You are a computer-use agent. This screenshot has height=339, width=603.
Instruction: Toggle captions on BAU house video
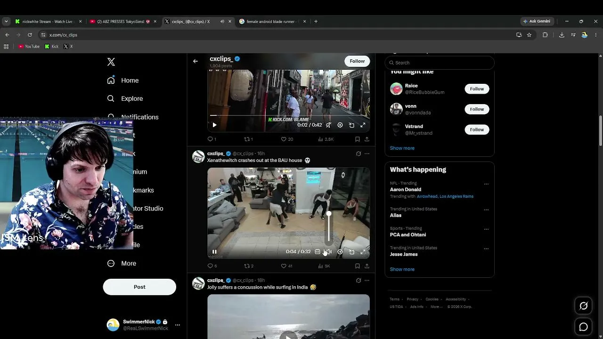[318, 252]
